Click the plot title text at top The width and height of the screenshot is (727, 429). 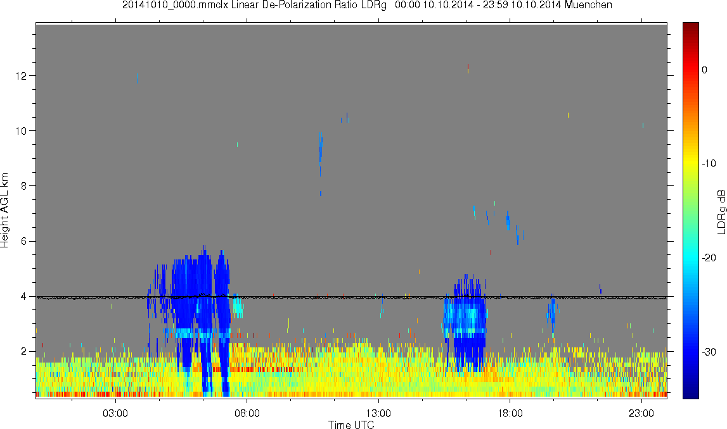coord(367,5)
